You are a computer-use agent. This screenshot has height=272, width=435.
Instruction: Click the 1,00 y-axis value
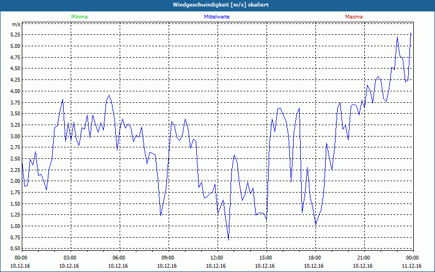(16, 226)
